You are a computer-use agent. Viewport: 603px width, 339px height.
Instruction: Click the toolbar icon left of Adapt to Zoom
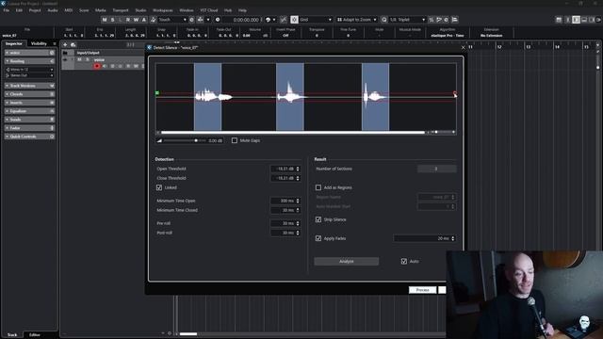tap(339, 20)
